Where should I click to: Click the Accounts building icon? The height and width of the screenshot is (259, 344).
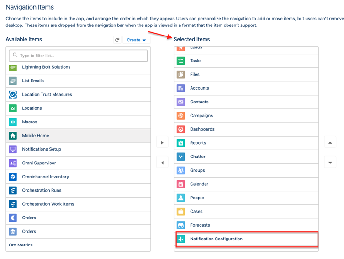tap(180, 88)
